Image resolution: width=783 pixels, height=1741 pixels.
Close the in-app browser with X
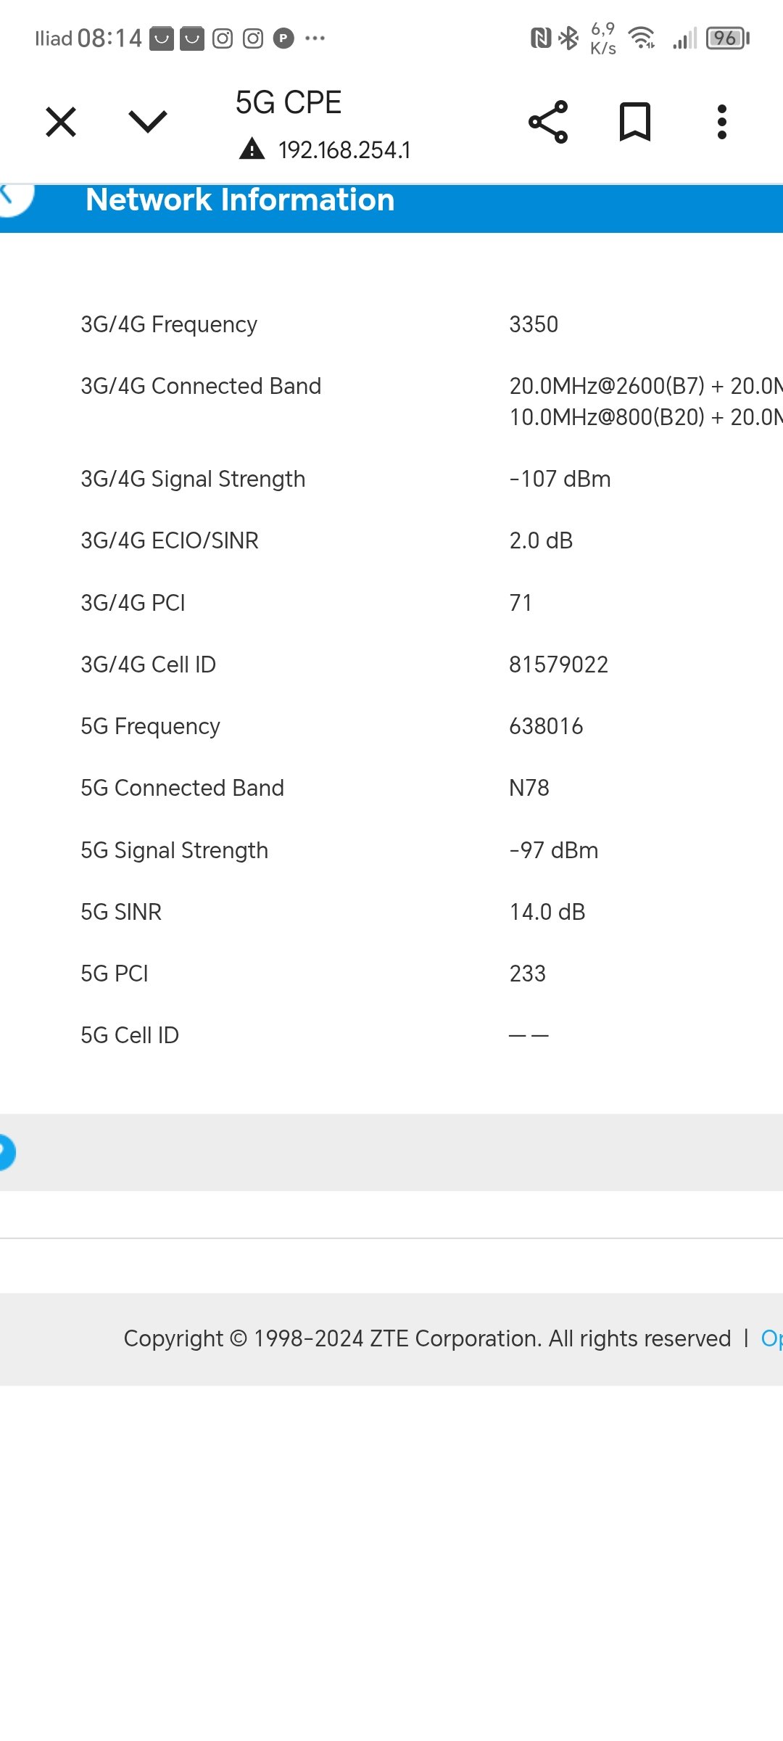[61, 122]
